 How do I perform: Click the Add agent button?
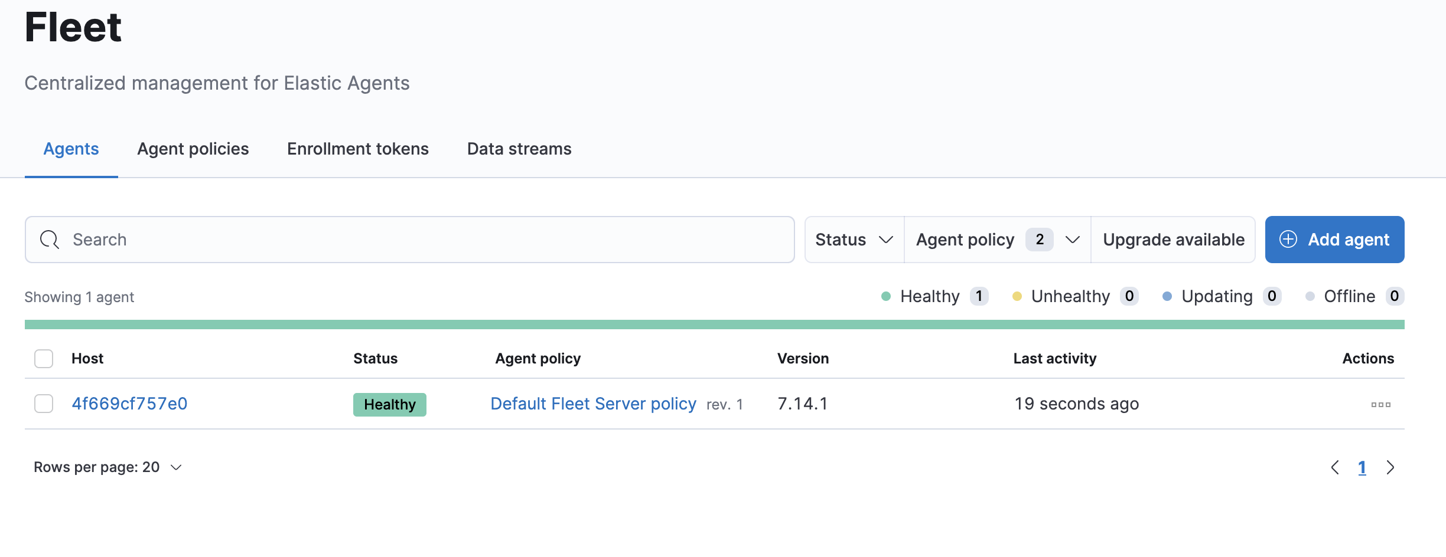point(1334,240)
